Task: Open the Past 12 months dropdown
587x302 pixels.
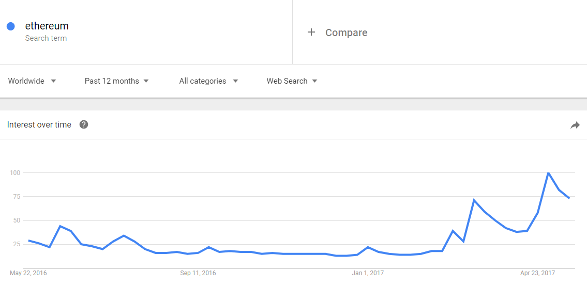Action: (x=117, y=81)
